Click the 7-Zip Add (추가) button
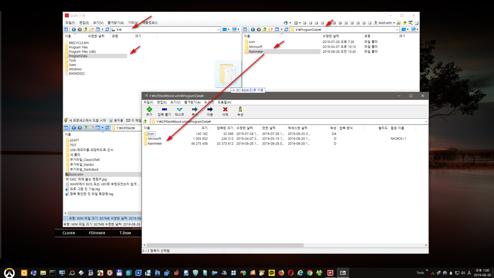494x278 pixels. pos(149,111)
